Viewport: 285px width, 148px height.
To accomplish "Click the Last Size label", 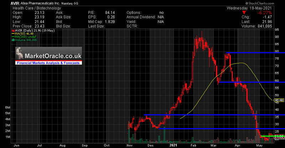I will click(x=96, y=26).
